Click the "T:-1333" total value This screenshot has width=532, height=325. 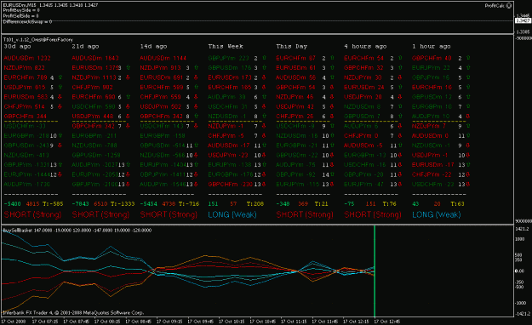coord(123,204)
